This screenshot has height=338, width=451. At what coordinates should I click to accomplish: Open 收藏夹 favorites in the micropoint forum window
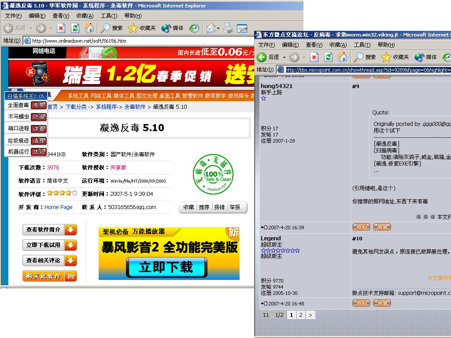(396, 57)
